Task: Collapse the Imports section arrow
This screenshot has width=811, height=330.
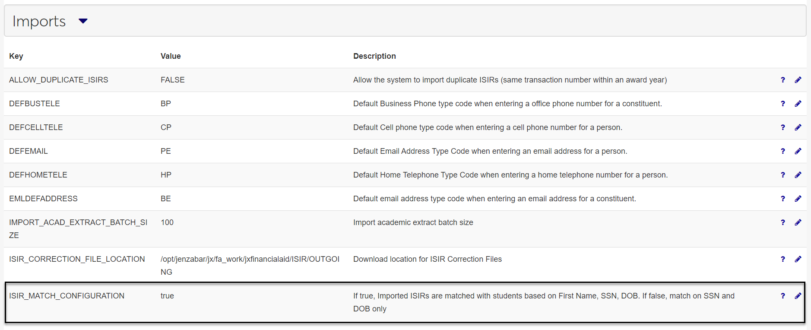Action: (x=83, y=21)
